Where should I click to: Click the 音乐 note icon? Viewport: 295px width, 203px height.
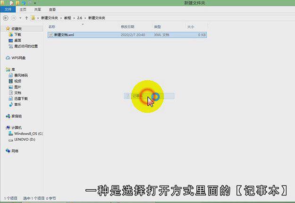coord(11,104)
